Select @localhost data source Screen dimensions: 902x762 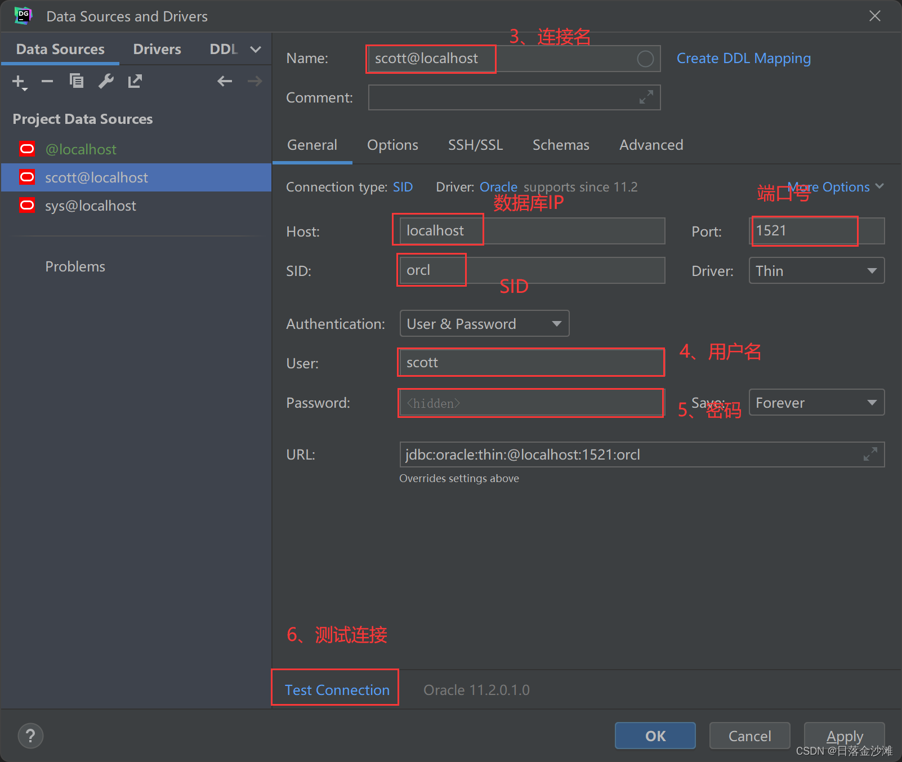pyautogui.click(x=136, y=149)
